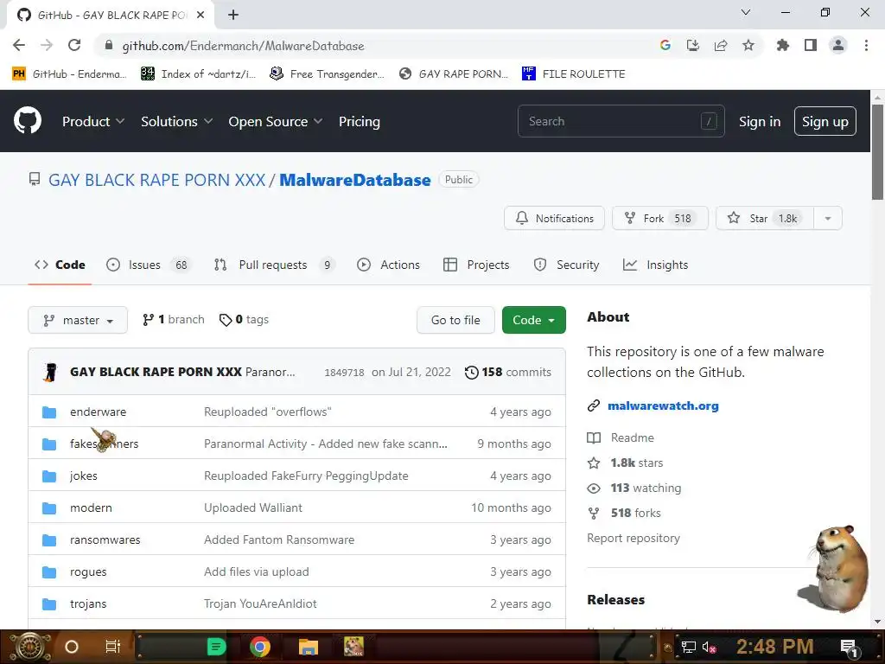This screenshot has height=664, width=885.
Task: Open the Chrome tab search chevron
Action: click(746, 12)
